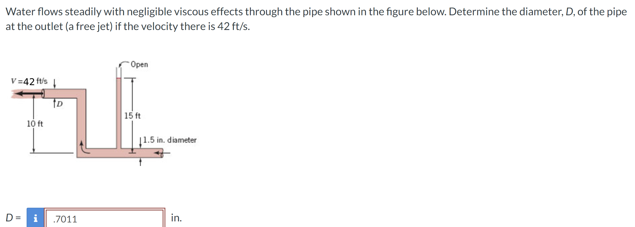The width and height of the screenshot is (635, 227).
Task: Click the 15 ft dimension label
Action: pyautogui.click(x=132, y=116)
